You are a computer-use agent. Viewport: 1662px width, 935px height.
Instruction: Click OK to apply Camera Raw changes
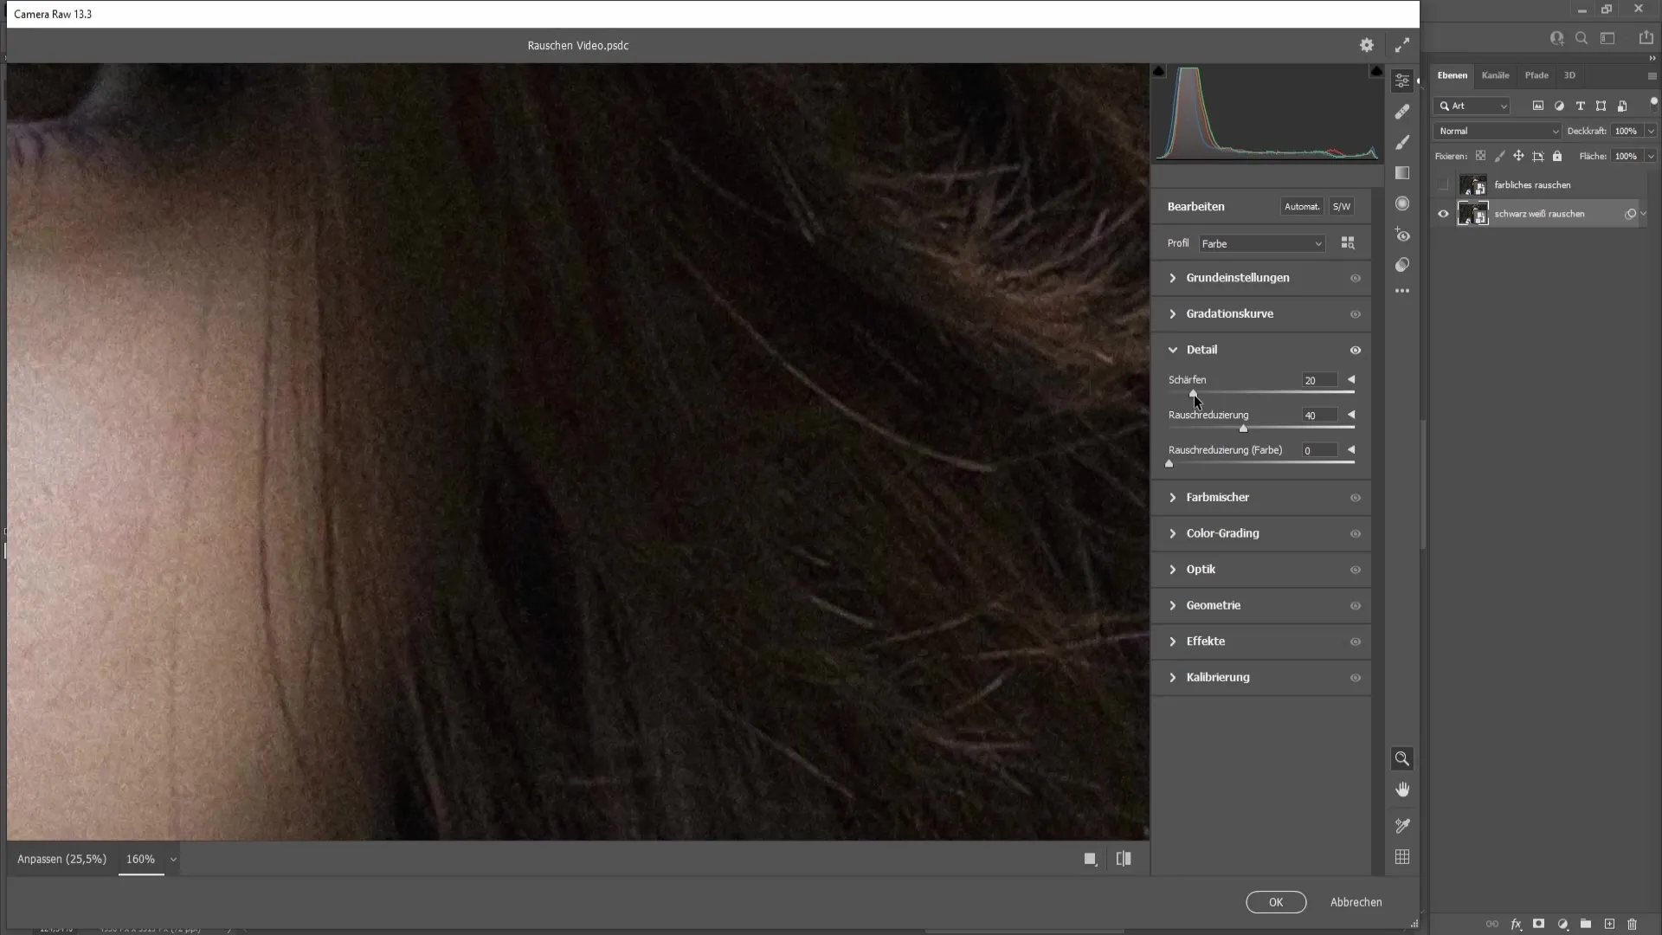[1276, 902]
